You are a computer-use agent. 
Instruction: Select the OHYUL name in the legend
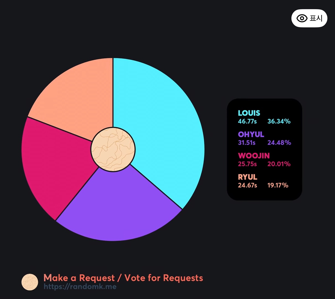pyautogui.click(x=251, y=134)
